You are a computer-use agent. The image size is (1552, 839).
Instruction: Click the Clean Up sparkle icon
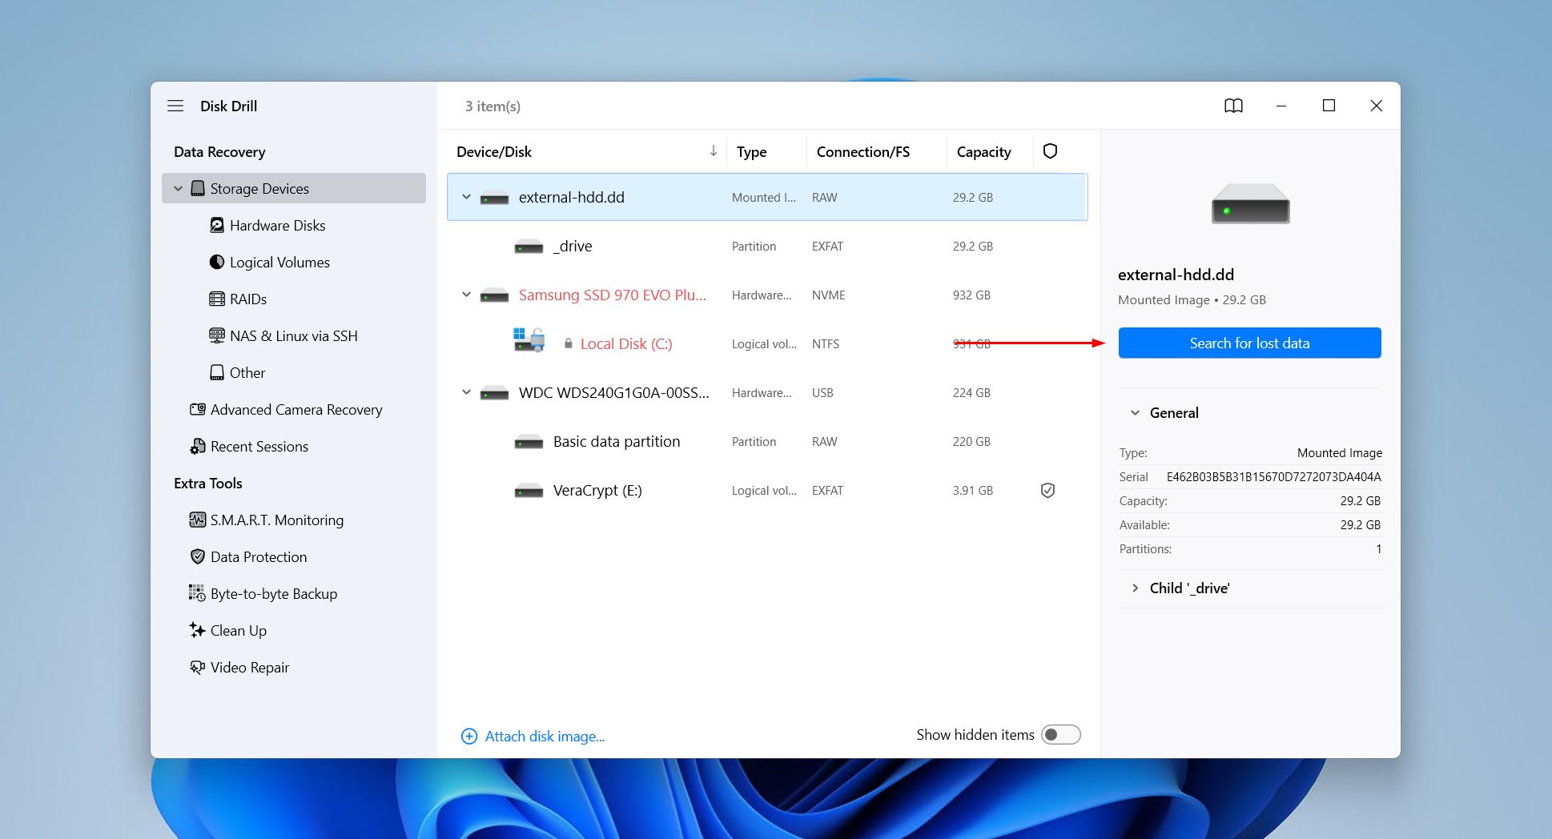(x=198, y=631)
